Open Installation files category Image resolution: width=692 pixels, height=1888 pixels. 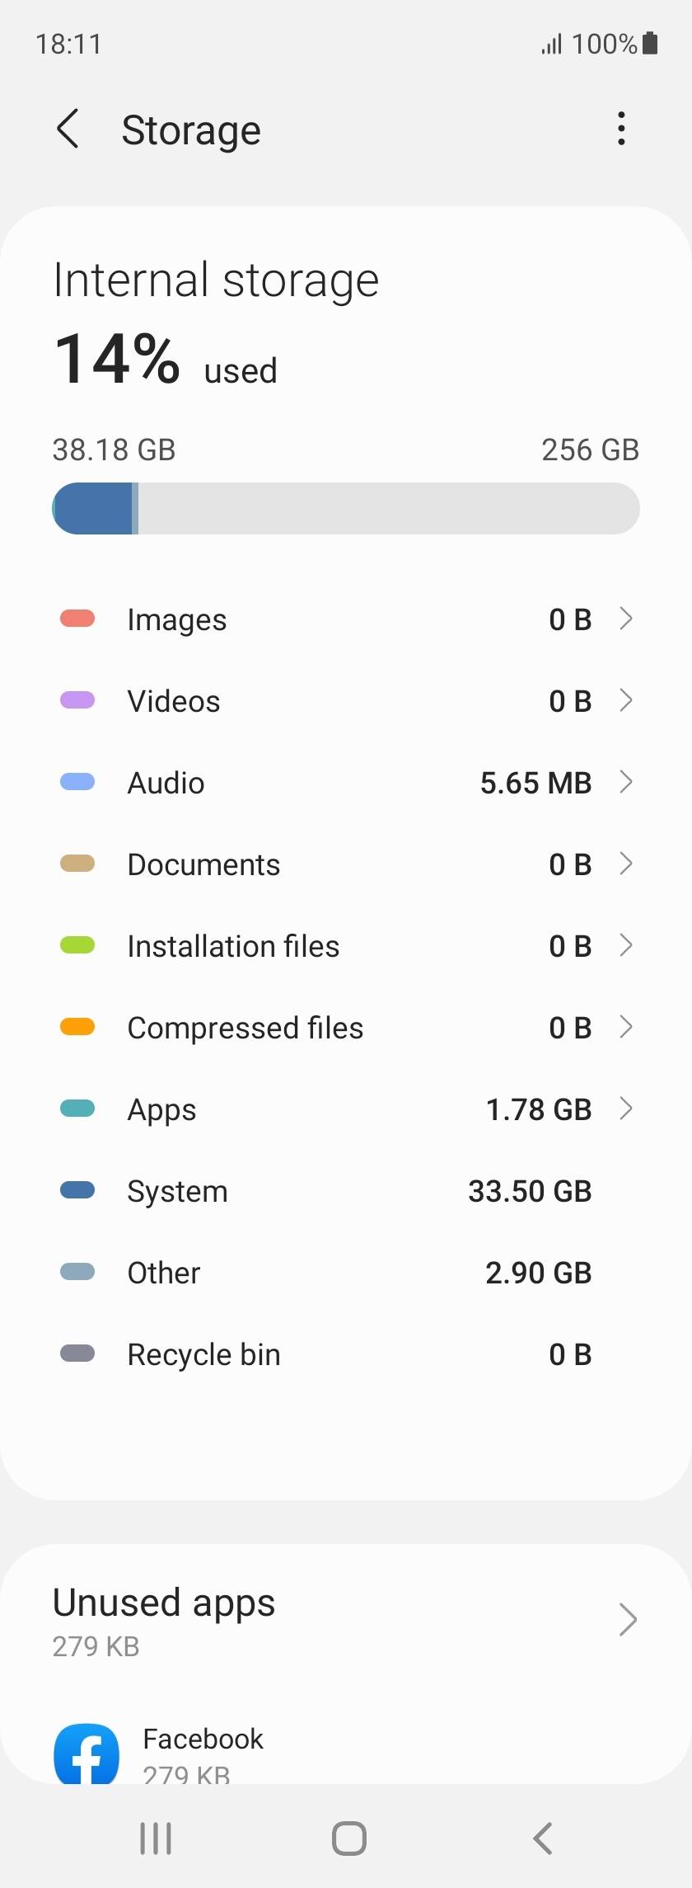point(346,945)
